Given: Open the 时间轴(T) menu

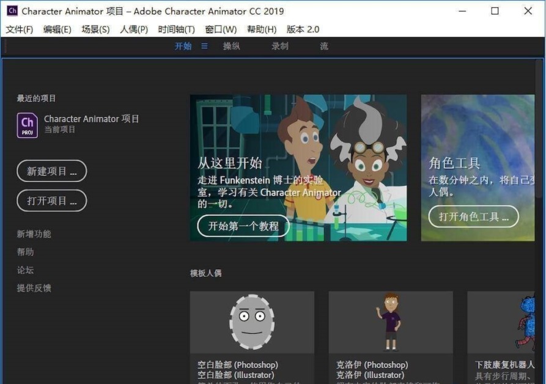Looking at the screenshot, I should click(176, 29).
